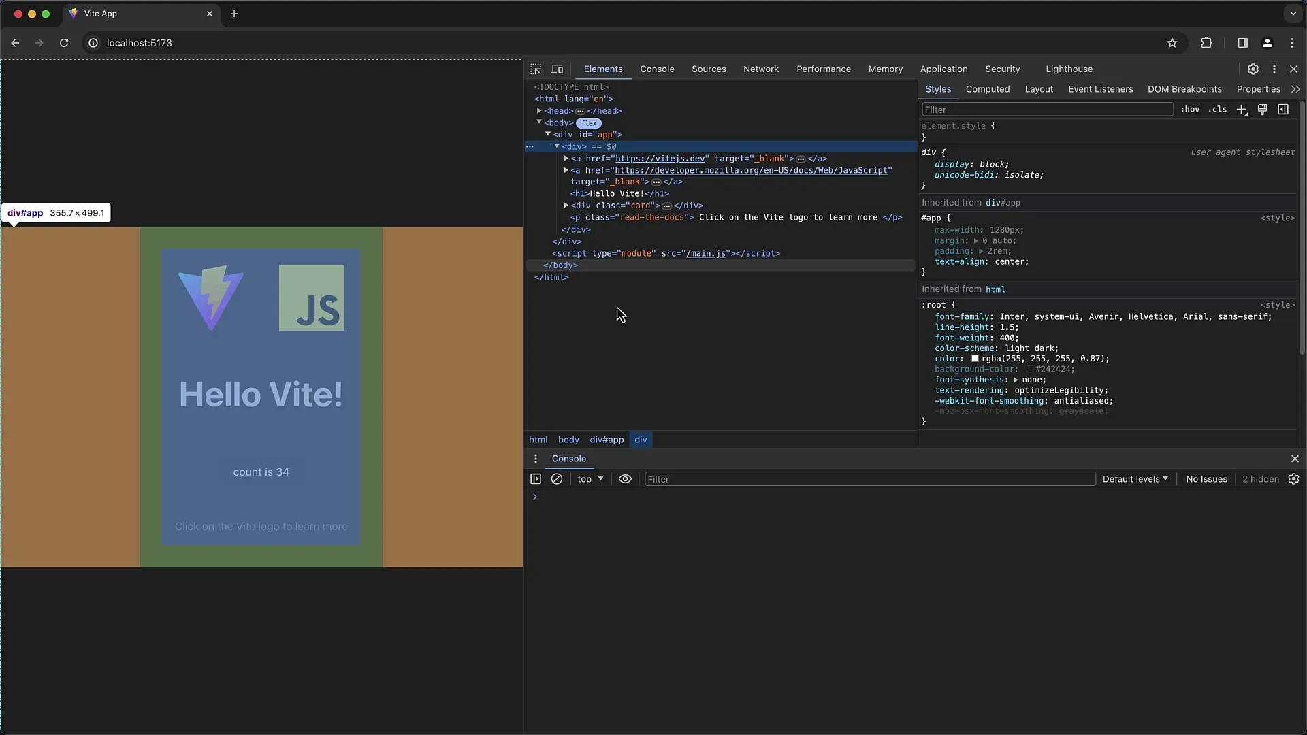
Task: Open the Performance tab
Action: click(x=824, y=69)
